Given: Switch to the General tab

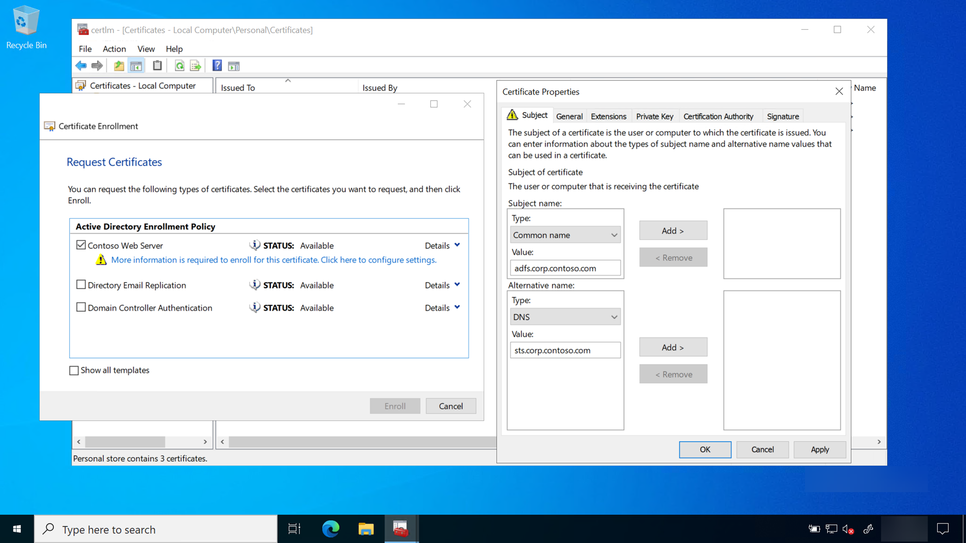Looking at the screenshot, I should (569, 116).
